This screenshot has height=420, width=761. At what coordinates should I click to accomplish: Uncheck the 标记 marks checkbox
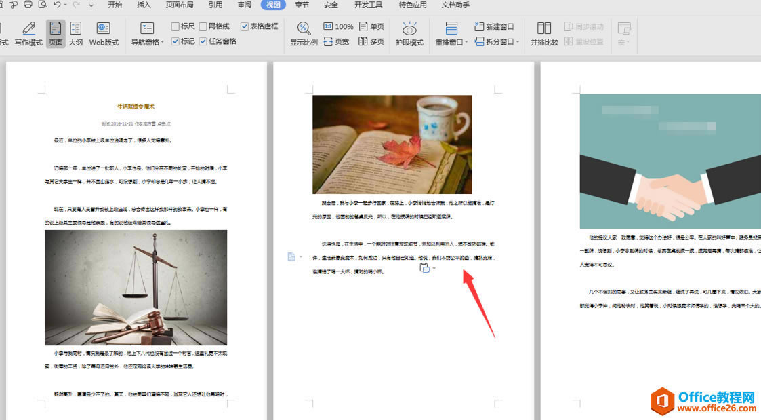[x=176, y=41]
